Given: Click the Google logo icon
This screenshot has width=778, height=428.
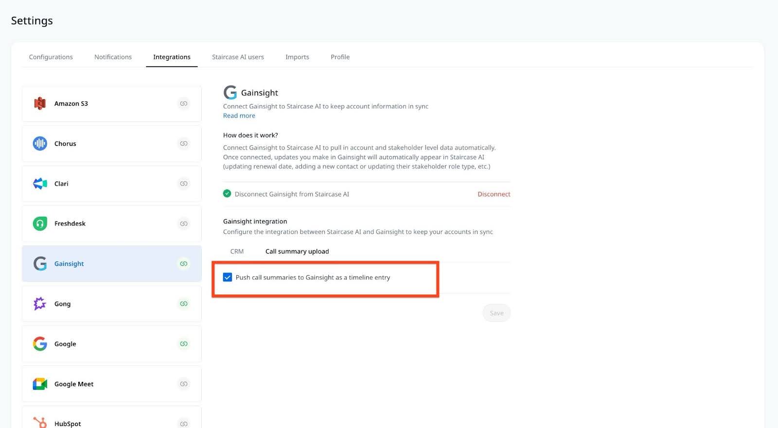Looking at the screenshot, I should 40,344.
